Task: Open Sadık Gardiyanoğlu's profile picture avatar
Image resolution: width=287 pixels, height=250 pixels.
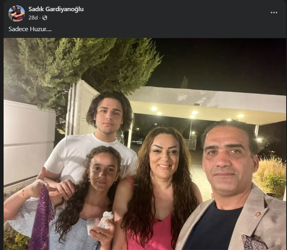Action: pos(16,13)
